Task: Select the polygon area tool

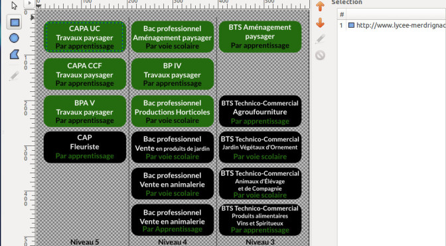Action: [x=14, y=54]
